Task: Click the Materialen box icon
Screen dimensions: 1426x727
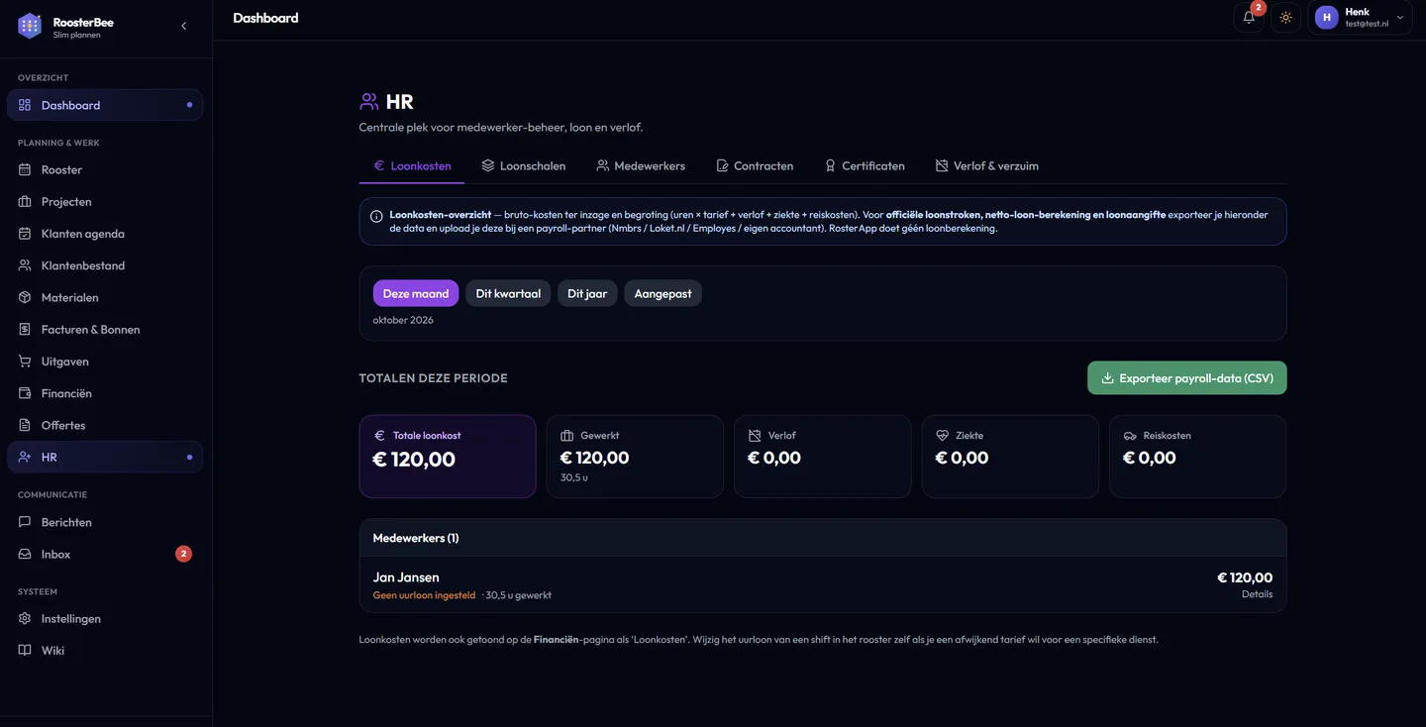Action: [25, 297]
